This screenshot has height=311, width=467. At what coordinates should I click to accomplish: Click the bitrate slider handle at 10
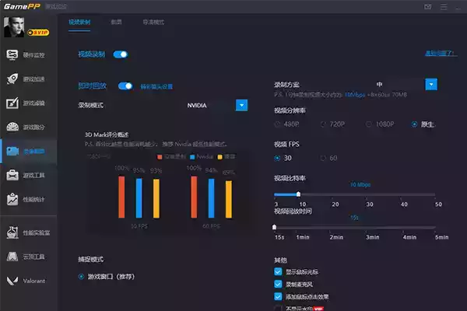tap(298, 194)
